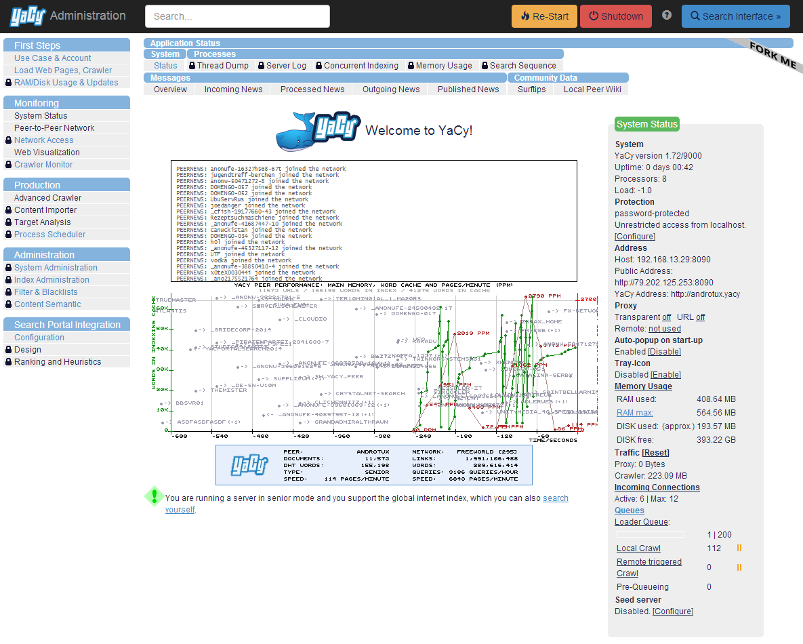Open the Processed News tab

coord(312,89)
